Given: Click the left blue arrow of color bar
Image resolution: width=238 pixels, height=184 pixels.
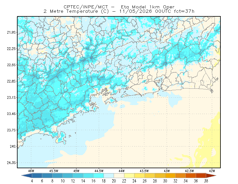Looking at the screenshot, I should tap(27, 176).
